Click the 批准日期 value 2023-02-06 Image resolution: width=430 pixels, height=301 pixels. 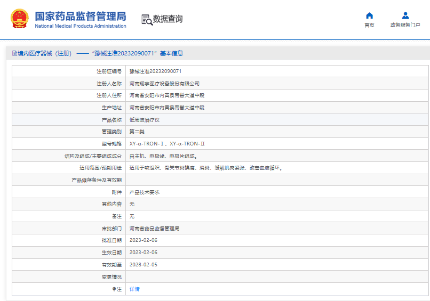pos(144,240)
